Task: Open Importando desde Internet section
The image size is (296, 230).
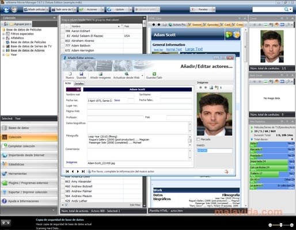Action: pyautogui.click(x=29, y=155)
